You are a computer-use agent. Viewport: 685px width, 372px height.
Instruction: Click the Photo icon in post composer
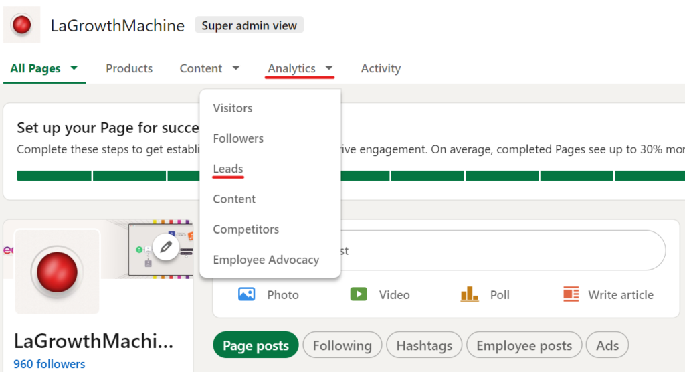247,294
